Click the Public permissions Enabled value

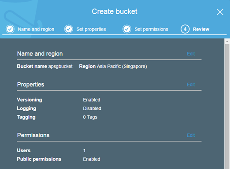click(92, 159)
